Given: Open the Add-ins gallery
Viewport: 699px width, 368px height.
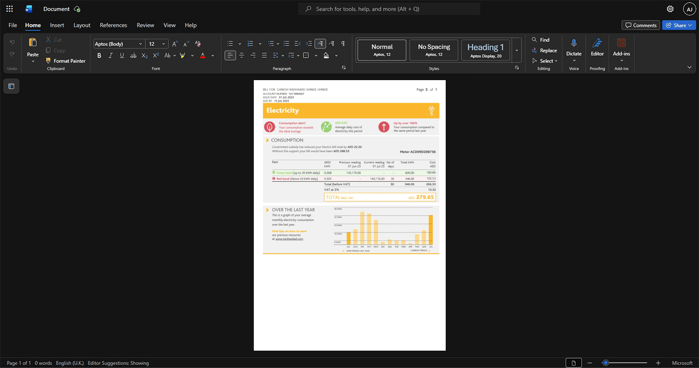Looking at the screenshot, I should 621,43.
